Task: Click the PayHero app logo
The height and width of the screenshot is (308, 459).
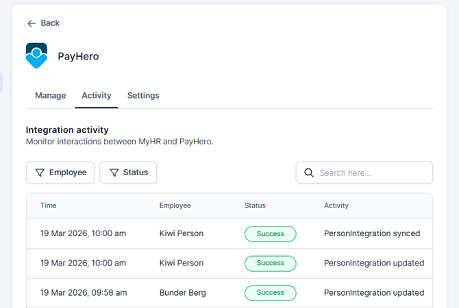Action: [x=37, y=55]
